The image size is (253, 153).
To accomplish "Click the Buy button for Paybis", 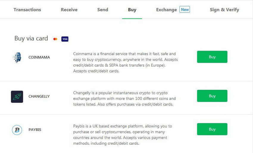I will 212,129.
